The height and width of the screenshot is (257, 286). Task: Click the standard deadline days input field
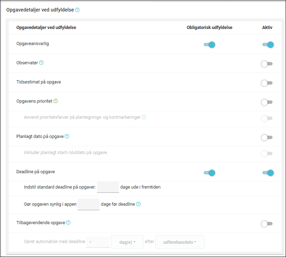pos(108,187)
